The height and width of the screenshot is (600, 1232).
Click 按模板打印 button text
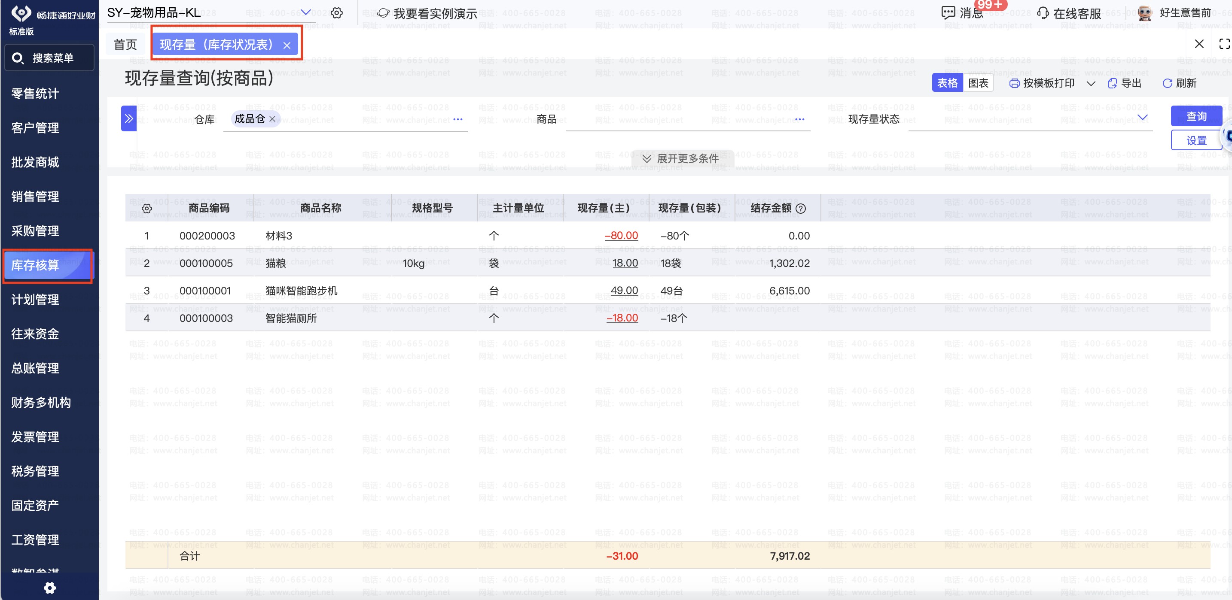(x=1048, y=84)
